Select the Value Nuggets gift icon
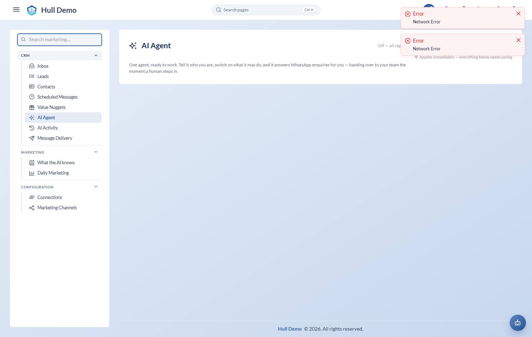 (x=32, y=107)
